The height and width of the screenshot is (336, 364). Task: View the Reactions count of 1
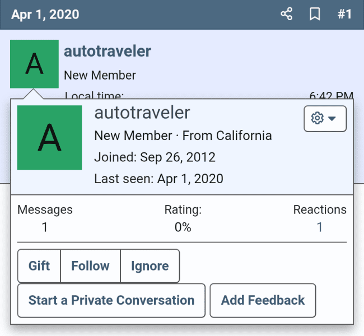point(320,227)
